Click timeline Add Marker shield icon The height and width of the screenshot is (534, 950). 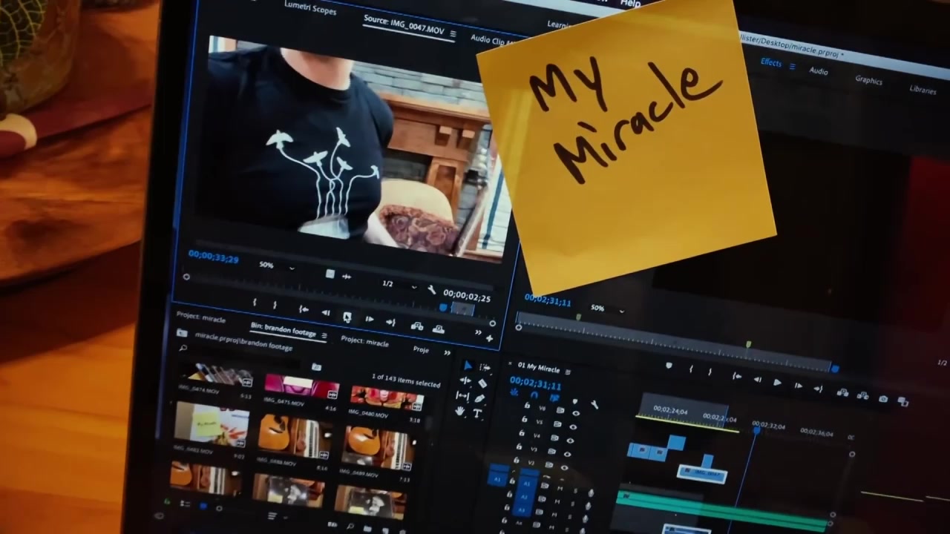575,401
